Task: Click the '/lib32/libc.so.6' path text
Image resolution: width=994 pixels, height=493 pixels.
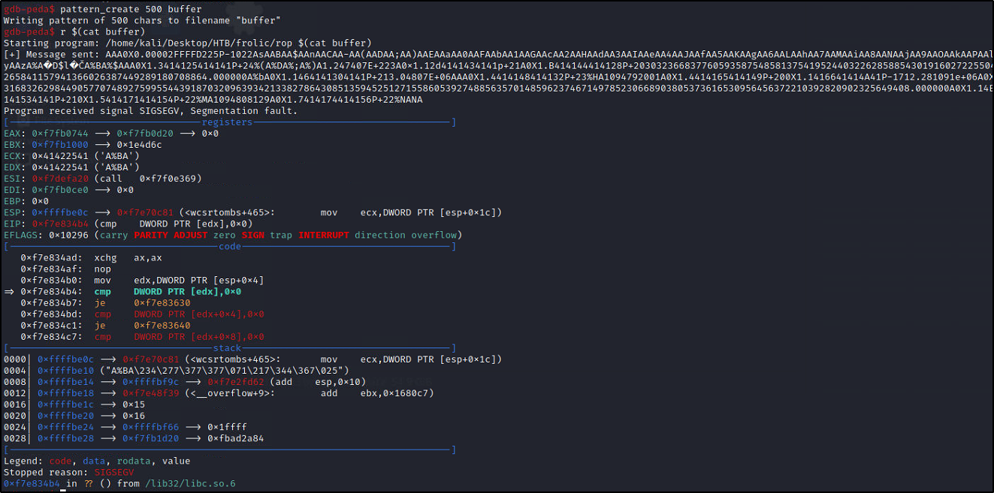Action: [190, 482]
